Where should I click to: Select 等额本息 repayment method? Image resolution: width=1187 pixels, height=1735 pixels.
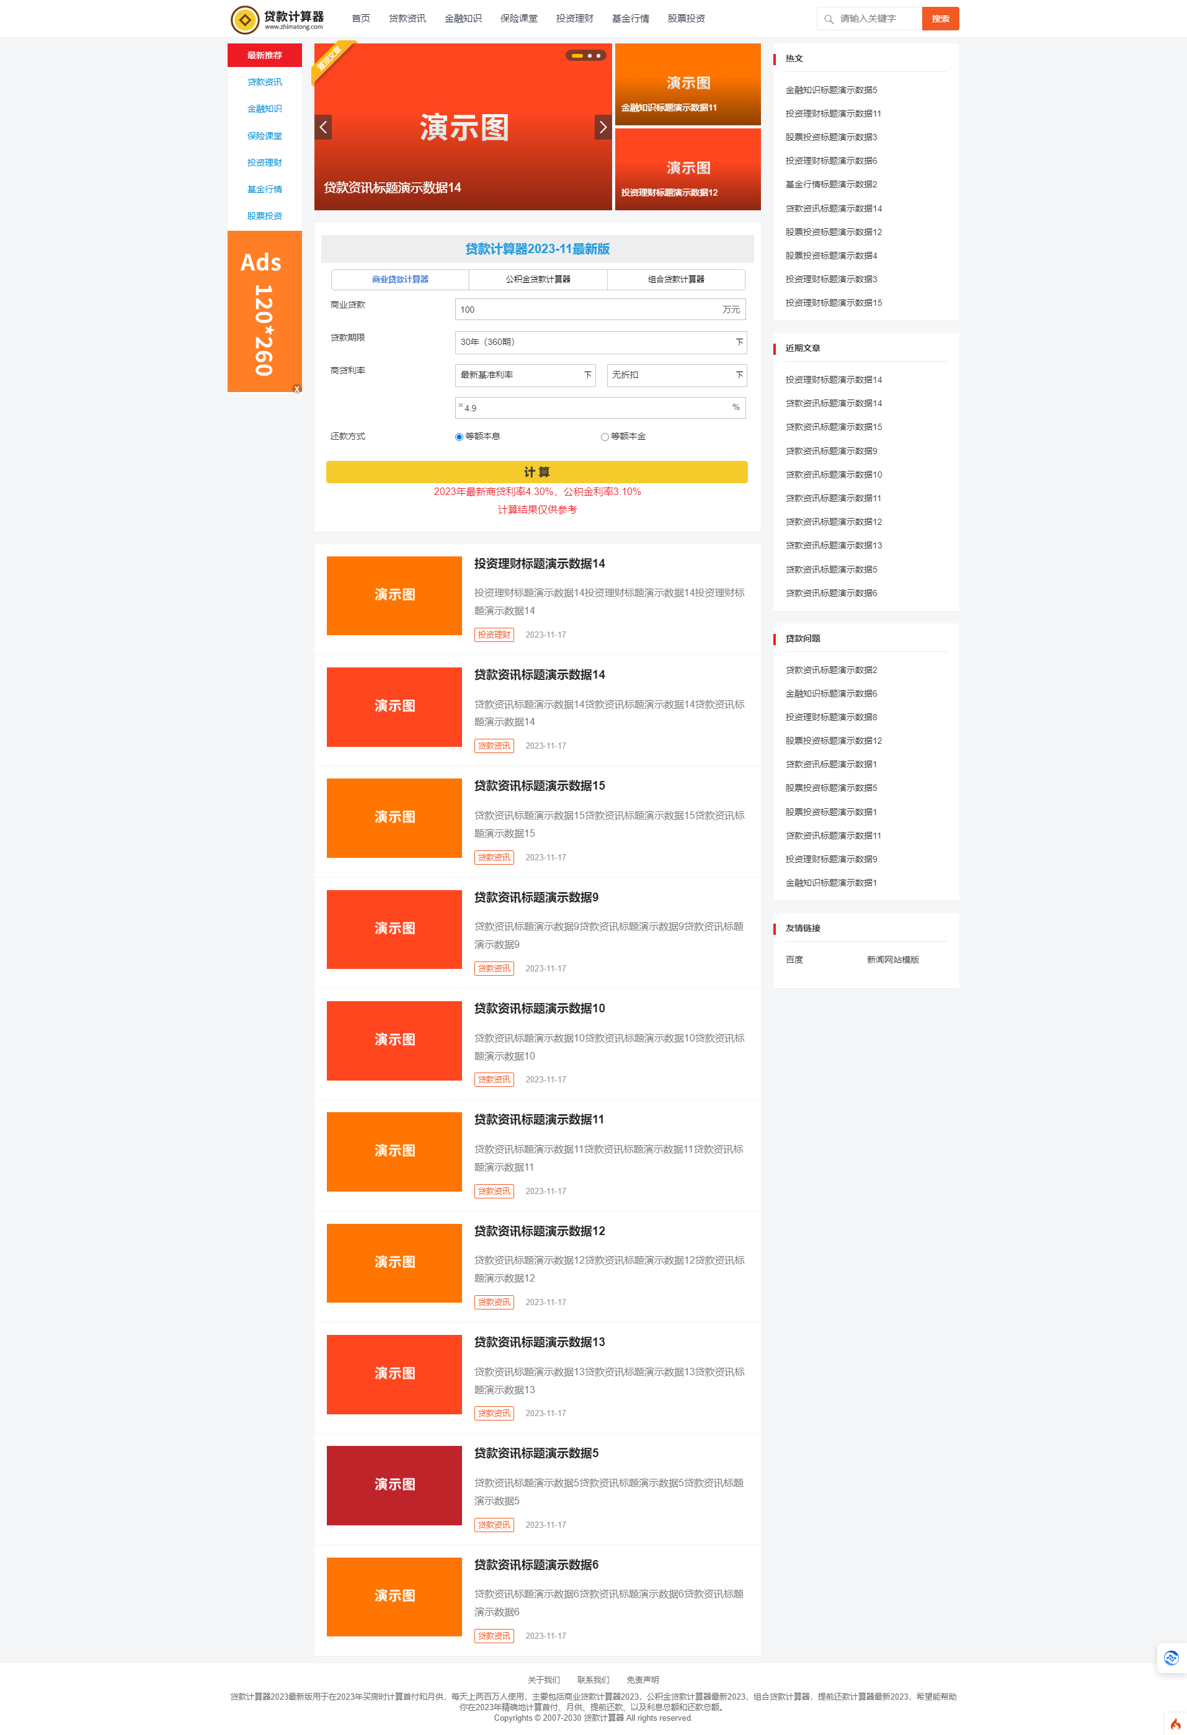click(x=459, y=437)
